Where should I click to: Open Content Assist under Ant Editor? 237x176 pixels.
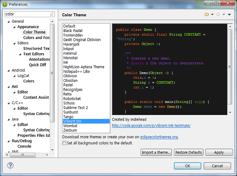click(36, 97)
